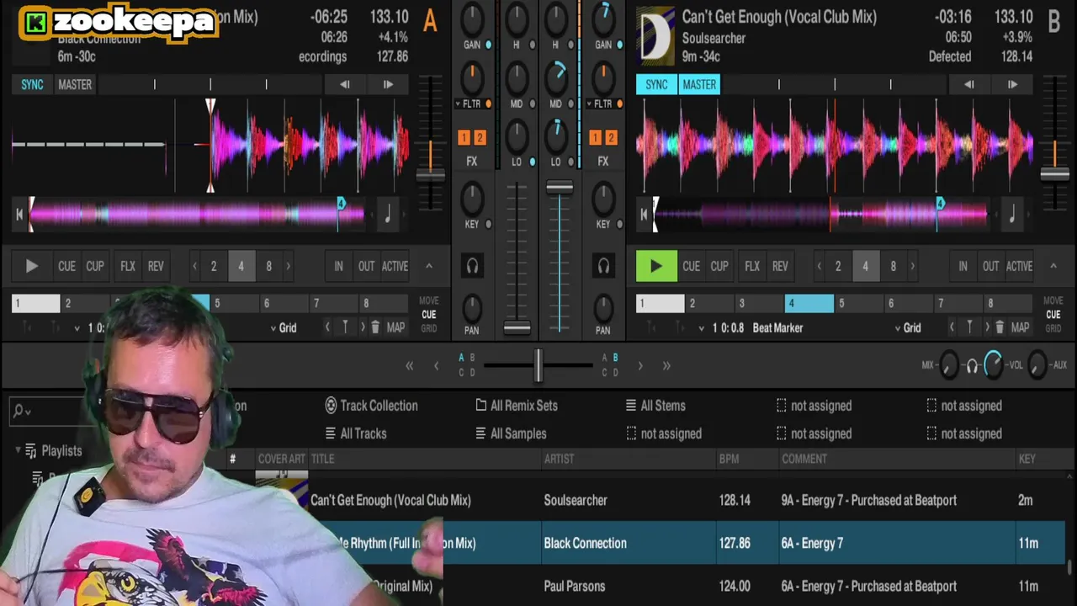Toggle SYNC on Deck A
The height and width of the screenshot is (606, 1077).
(x=32, y=84)
